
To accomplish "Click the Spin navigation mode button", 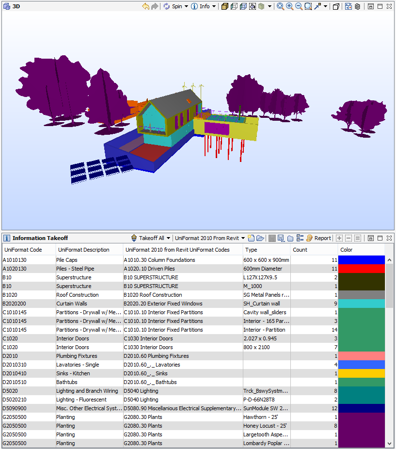I will (x=176, y=6).
